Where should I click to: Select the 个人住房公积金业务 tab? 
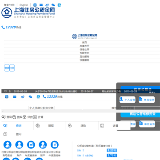(x=41, y=108)
